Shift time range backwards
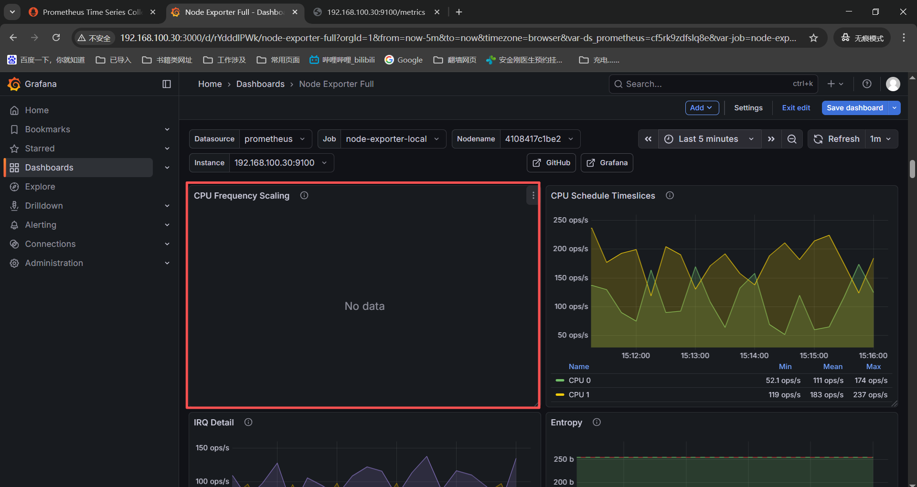Image resolution: width=917 pixels, height=487 pixels. [x=648, y=139]
